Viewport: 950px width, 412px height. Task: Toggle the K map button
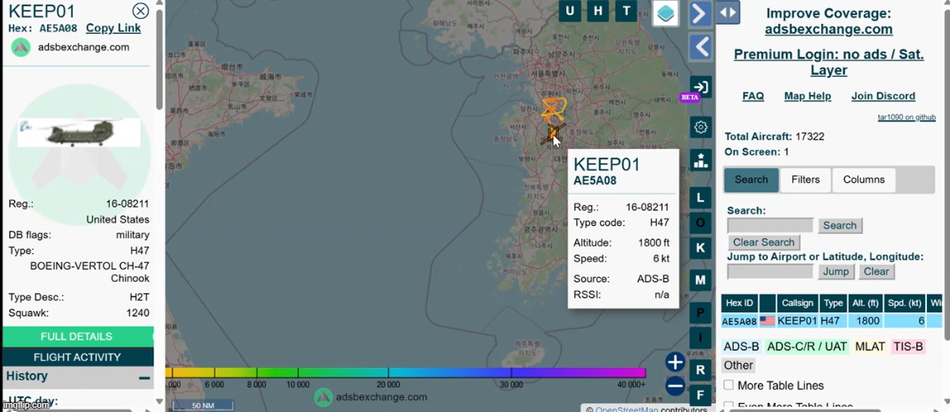(701, 248)
